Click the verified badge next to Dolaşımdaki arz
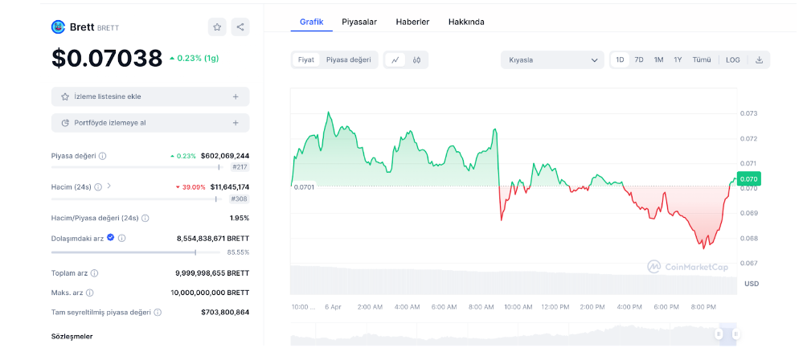The height and width of the screenshot is (348, 807). pyautogui.click(x=111, y=238)
